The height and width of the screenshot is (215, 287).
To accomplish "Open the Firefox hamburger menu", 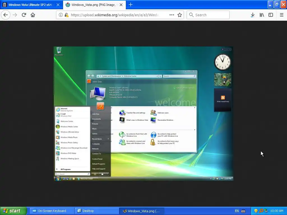I will (282, 15).
